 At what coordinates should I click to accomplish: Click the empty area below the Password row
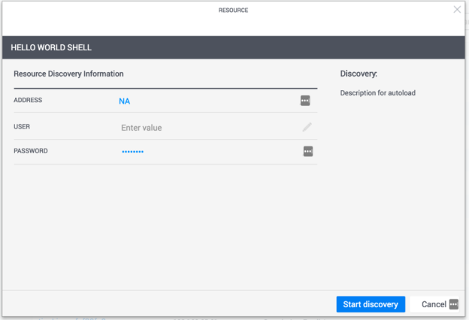(165, 225)
